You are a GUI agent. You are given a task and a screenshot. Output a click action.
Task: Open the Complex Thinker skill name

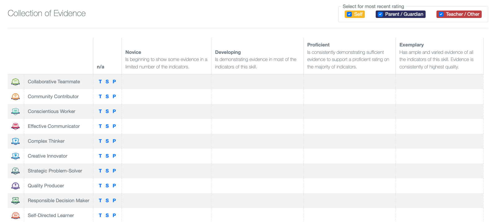[46, 141]
